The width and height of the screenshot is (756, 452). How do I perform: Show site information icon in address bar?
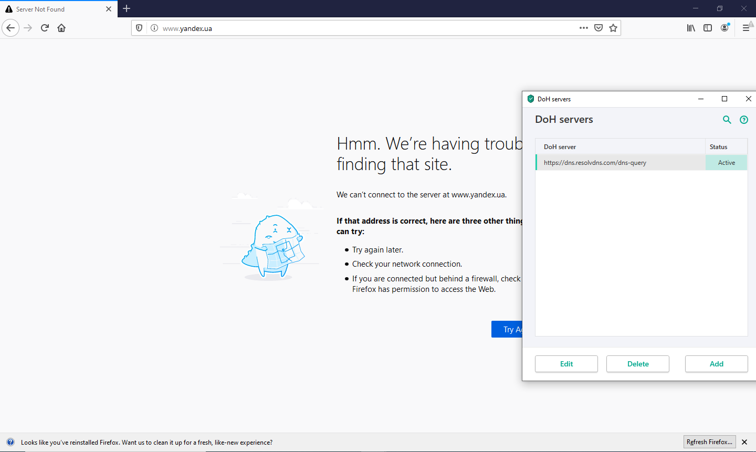[154, 28]
